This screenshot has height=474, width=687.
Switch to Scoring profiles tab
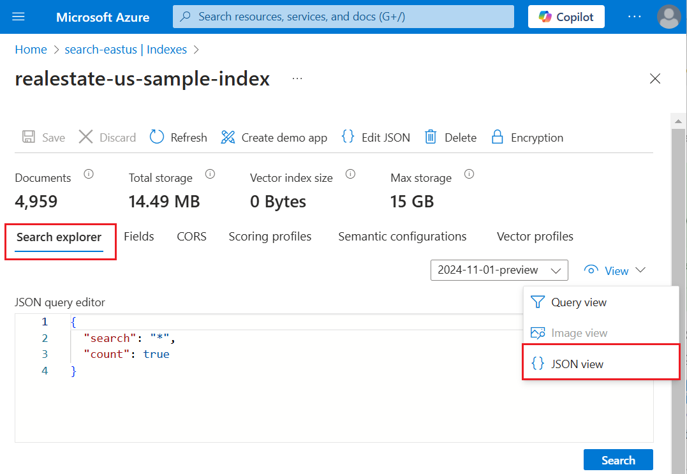[x=270, y=237]
